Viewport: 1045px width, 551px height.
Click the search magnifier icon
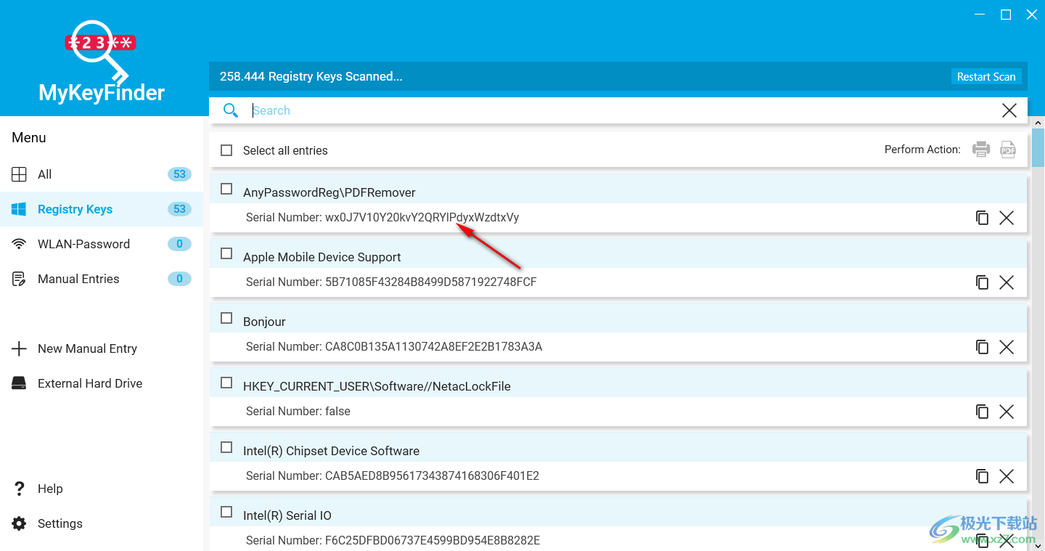click(x=231, y=110)
